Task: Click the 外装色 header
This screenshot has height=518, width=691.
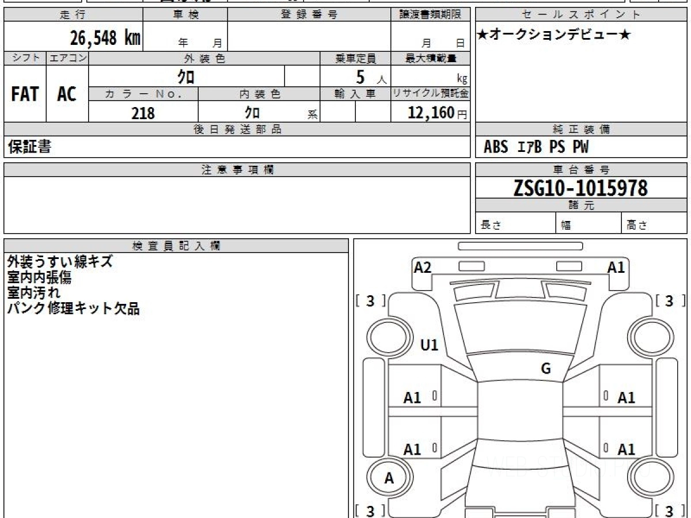Action: (204, 58)
